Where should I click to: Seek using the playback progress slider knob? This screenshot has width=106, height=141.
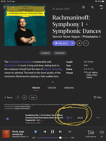tap(60, 138)
